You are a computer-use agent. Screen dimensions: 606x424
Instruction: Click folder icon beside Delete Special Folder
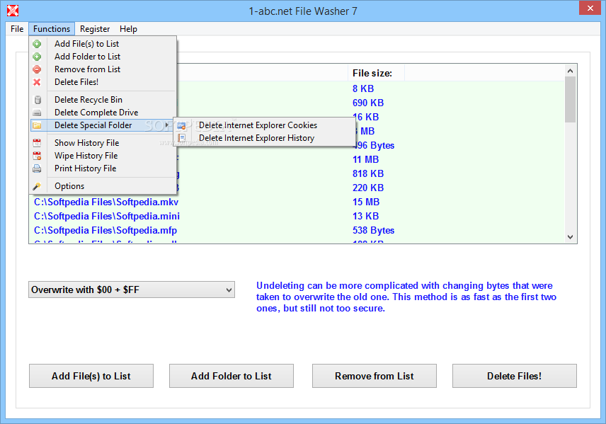click(37, 125)
